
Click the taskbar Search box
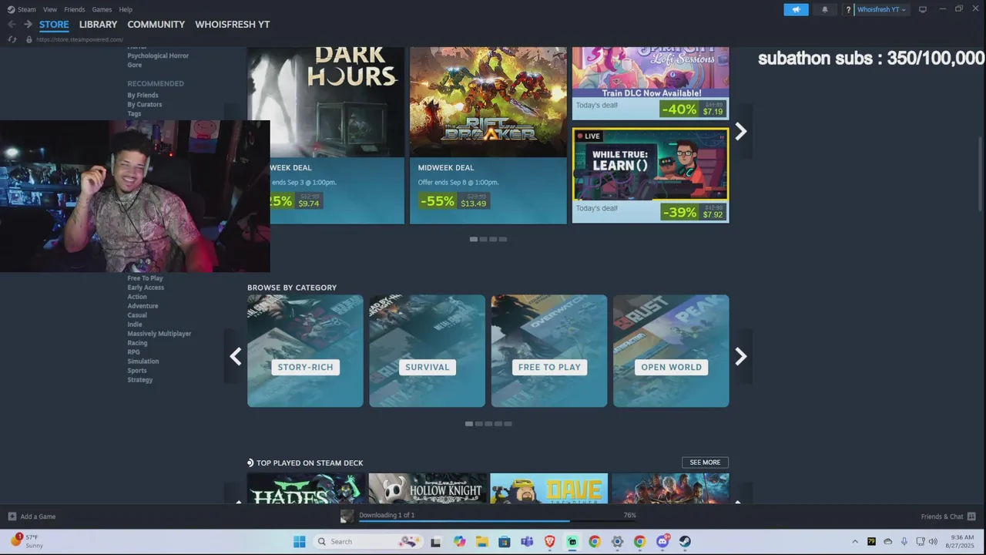(367, 542)
